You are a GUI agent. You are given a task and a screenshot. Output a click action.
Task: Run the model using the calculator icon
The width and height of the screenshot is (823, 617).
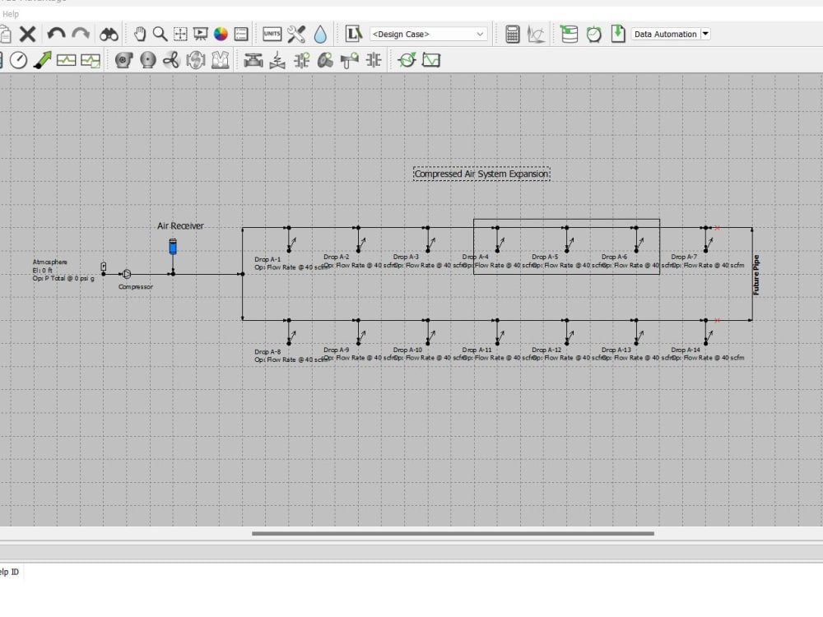coord(514,34)
